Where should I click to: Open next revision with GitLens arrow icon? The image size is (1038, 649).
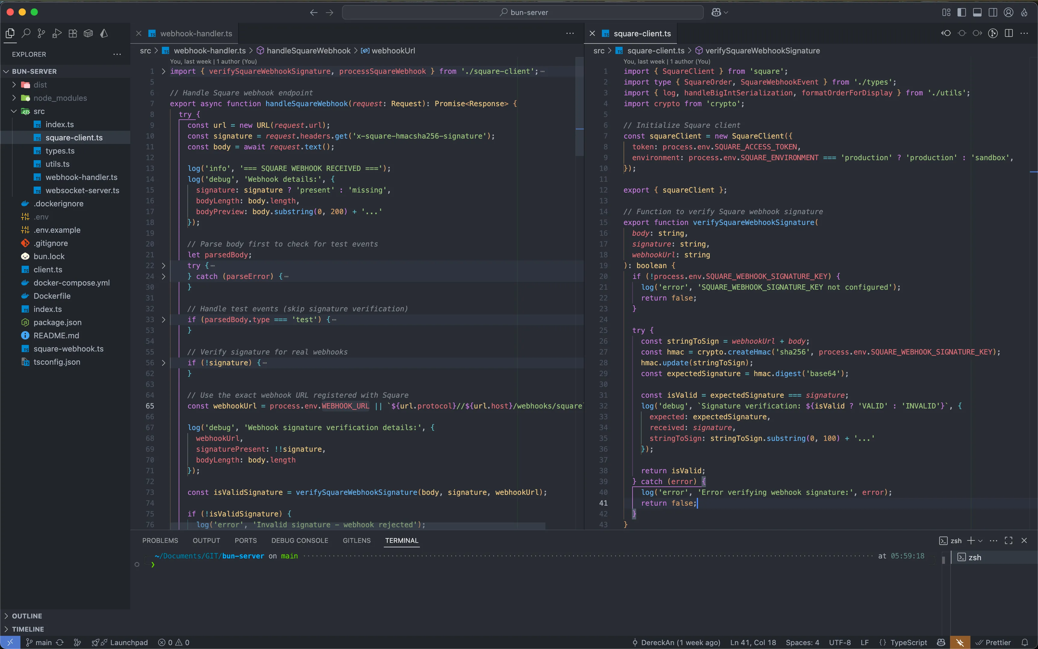point(977,33)
